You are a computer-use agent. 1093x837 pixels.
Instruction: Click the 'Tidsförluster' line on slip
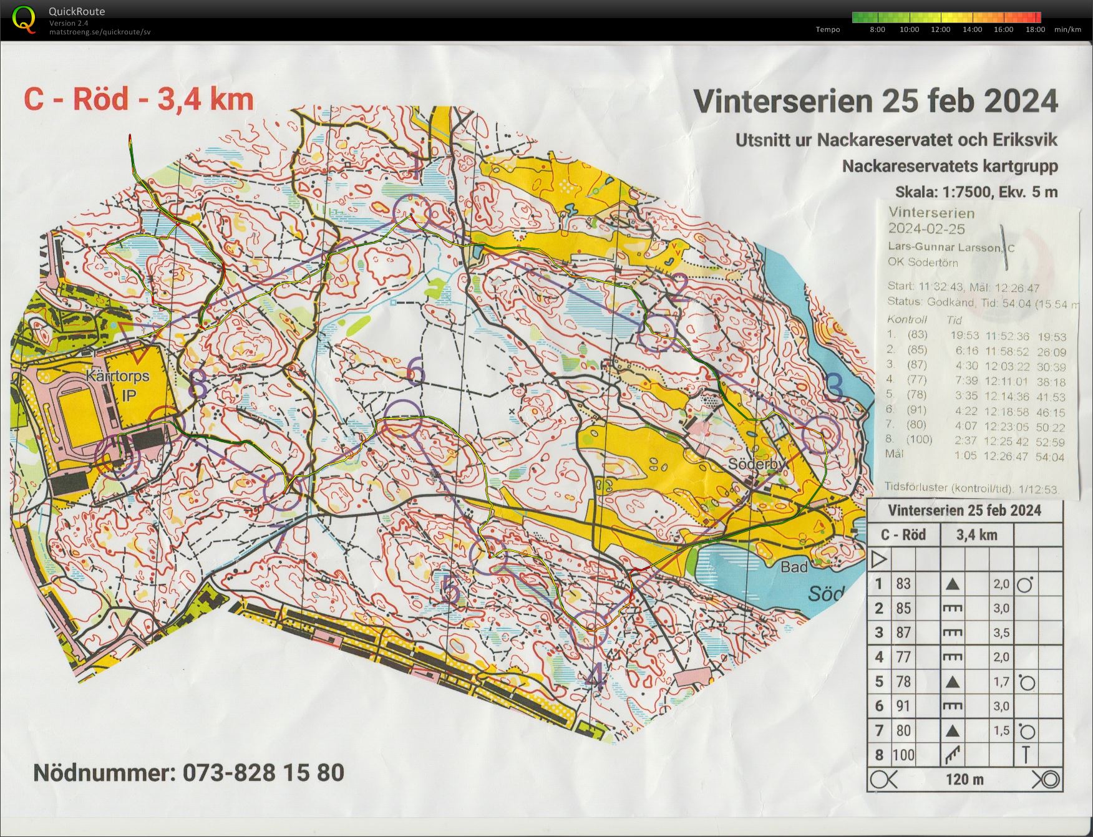pos(972,488)
